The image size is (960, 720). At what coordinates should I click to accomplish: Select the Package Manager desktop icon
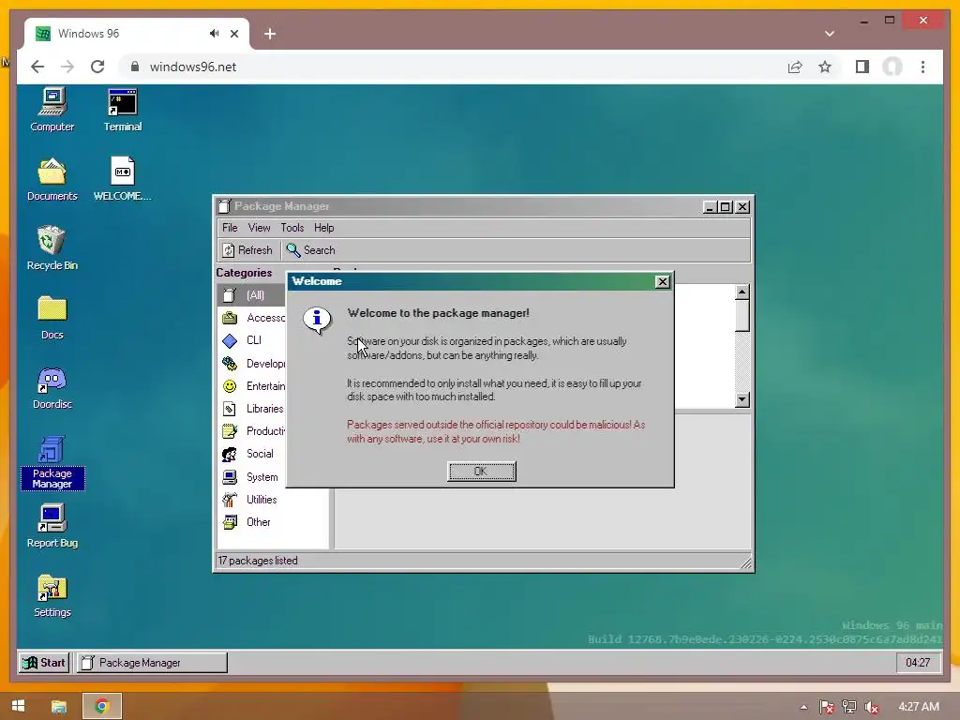(52, 462)
